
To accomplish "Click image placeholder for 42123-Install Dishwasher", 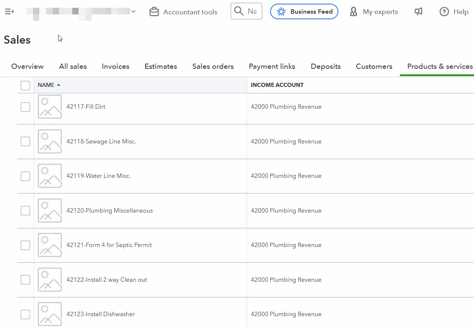I will point(50,314).
